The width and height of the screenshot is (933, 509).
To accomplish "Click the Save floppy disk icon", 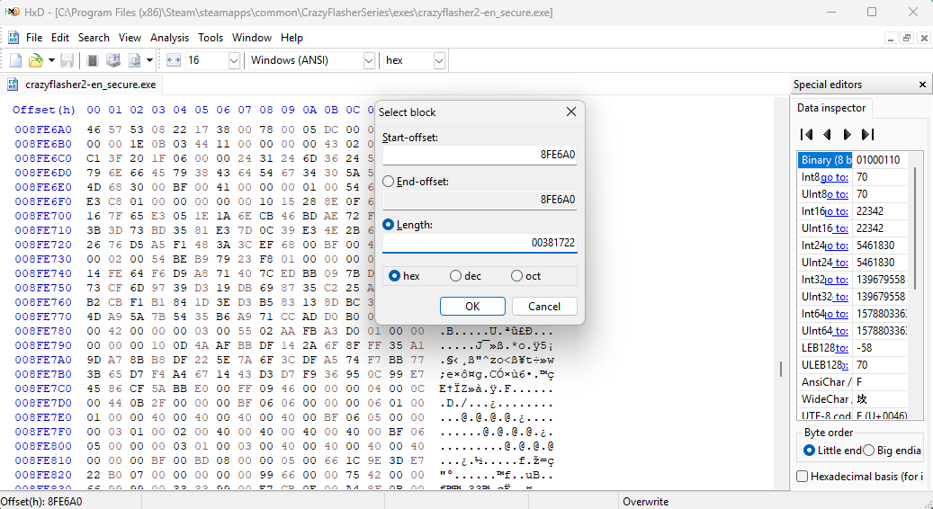I will point(67,60).
